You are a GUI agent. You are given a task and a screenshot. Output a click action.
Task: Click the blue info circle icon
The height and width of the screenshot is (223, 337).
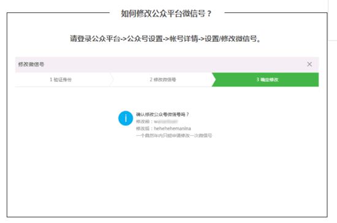[x=126, y=118]
